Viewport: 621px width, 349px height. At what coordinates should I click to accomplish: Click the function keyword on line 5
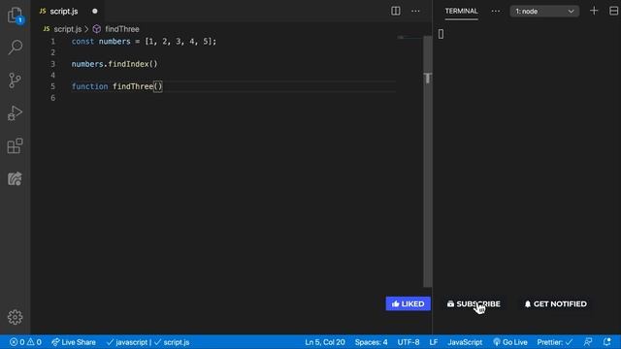[89, 86]
